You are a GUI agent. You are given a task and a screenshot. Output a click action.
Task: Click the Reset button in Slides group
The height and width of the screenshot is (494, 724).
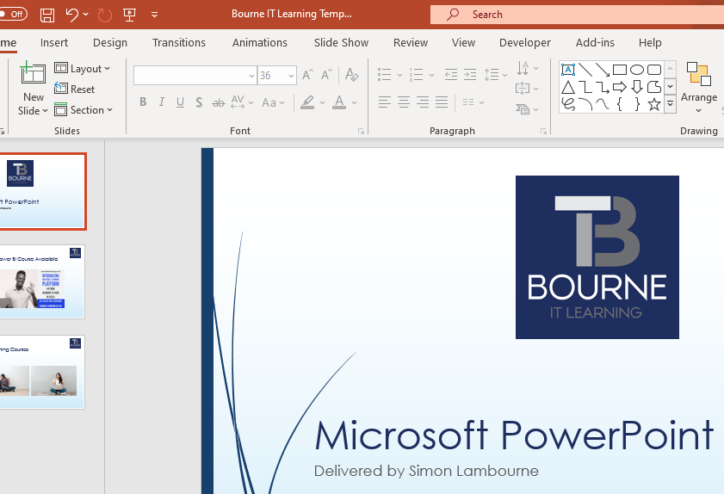coord(76,90)
